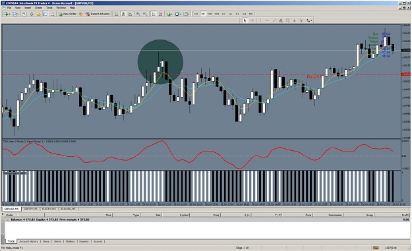Open the Journal terminal tab
This screenshot has width=412, height=251.
tap(98, 242)
